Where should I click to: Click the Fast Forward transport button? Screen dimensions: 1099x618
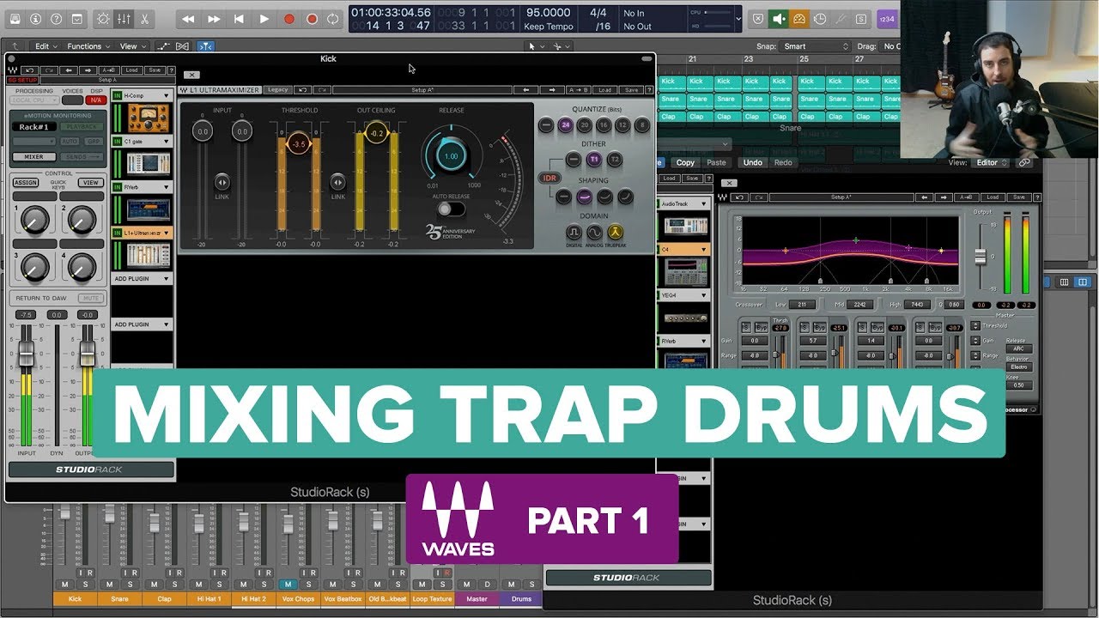click(214, 19)
